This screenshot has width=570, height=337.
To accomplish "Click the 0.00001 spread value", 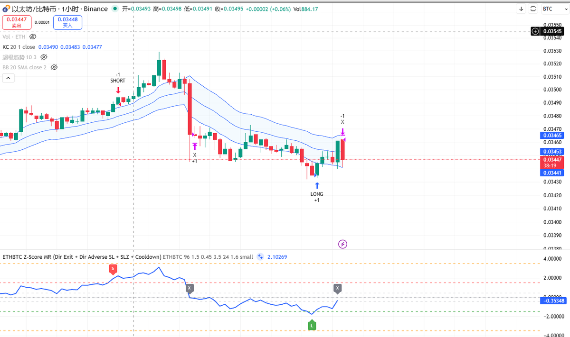I will coord(42,22).
